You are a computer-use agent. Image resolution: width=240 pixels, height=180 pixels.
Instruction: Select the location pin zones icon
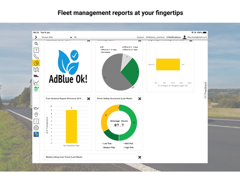[x=36, y=115]
